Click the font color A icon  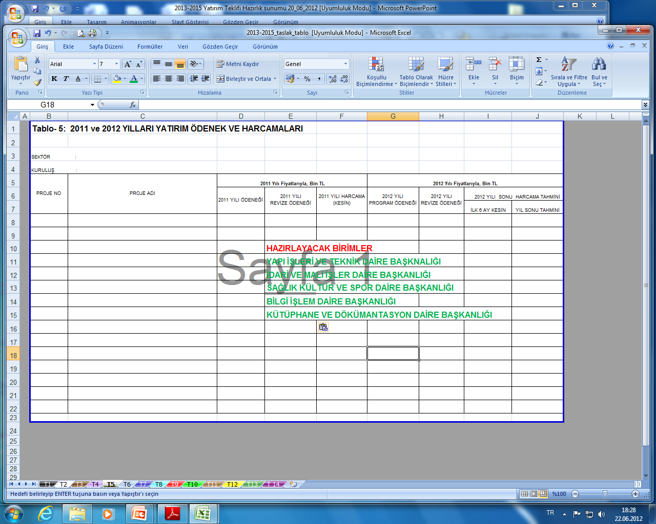click(134, 79)
